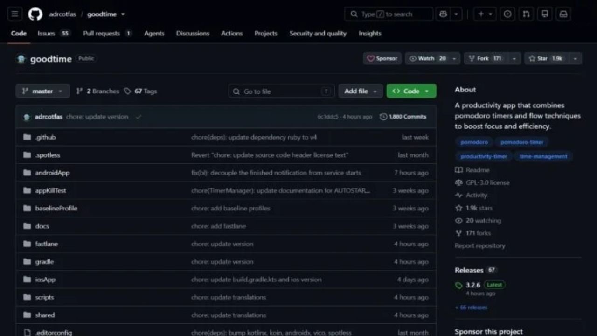This screenshot has height=336, width=597.
Task: Click the Report repository link
Action: click(x=480, y=245)
